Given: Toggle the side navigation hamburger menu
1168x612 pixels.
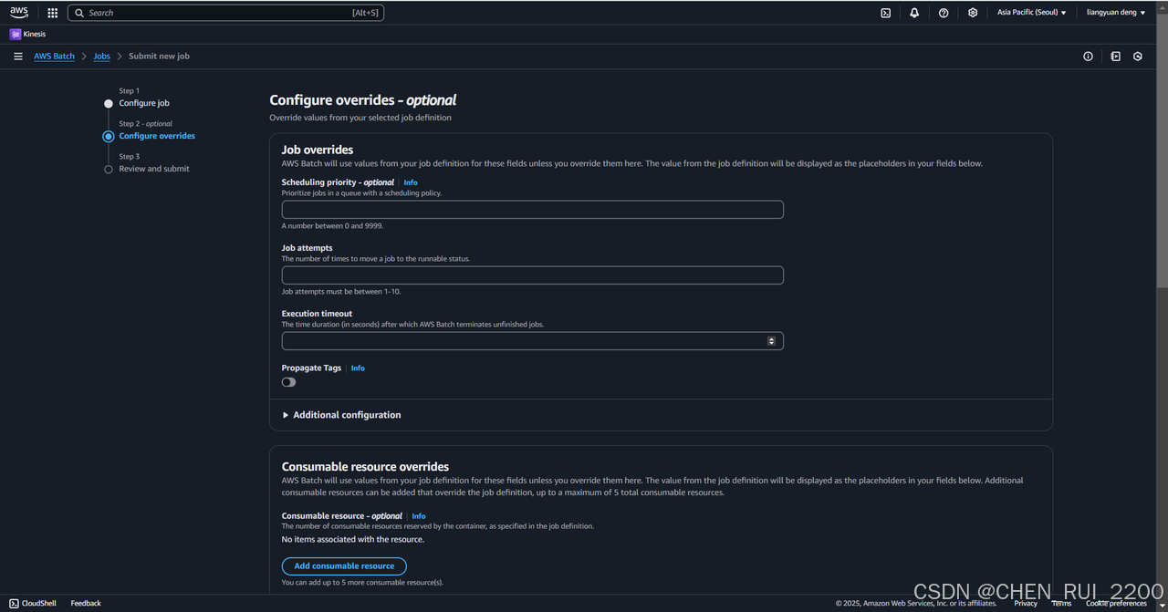Looking at the screenshot, I should click(x=18, y=57).
